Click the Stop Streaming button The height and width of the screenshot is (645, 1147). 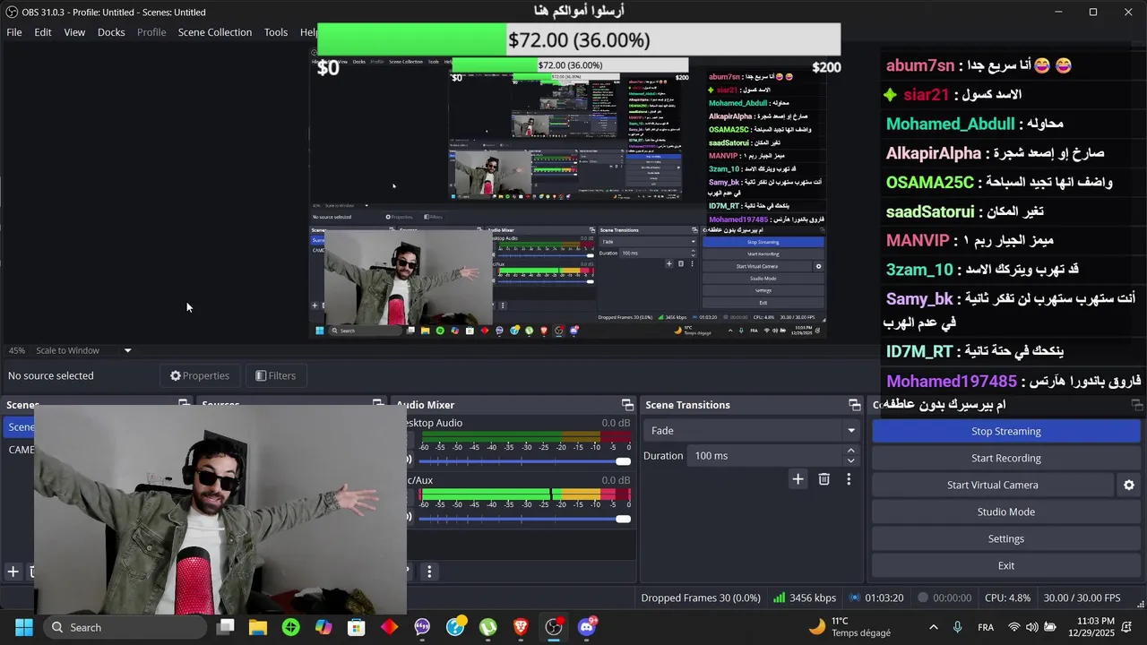1005,431
